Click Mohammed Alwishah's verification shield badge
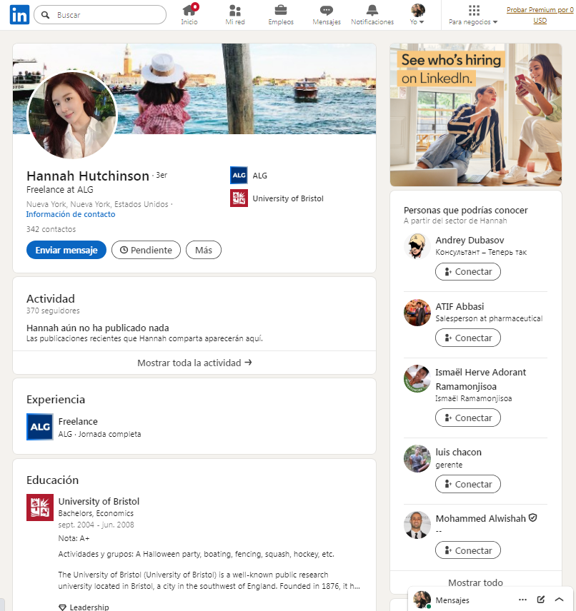Screen dimensions: 576x611 click(533, 518)
